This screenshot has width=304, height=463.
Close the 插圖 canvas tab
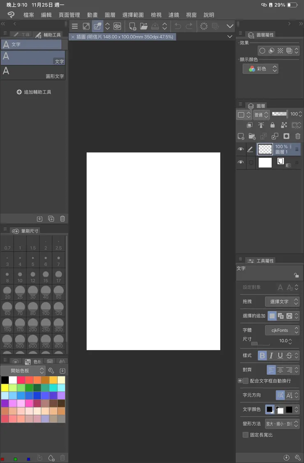[x=73, y=37]
